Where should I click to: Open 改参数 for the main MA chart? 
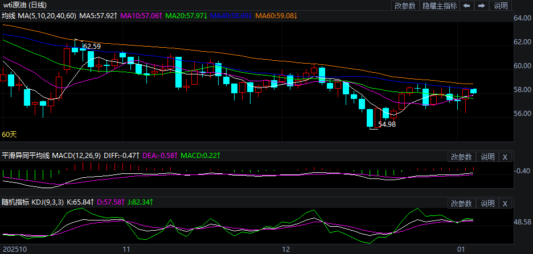[404, 6]
